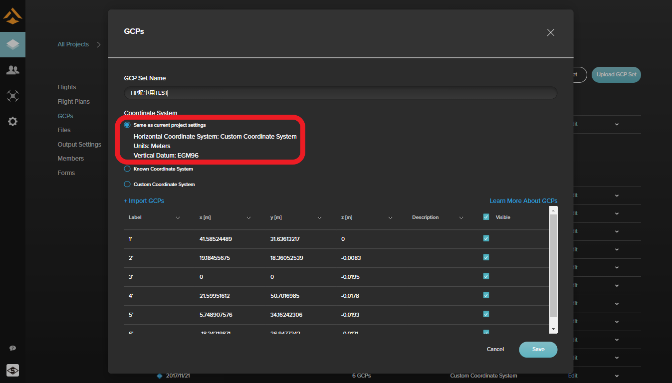Click y value 34.16242306 in row 5'
The width and height of the screenshot is (672, 383).
point(286,315)
